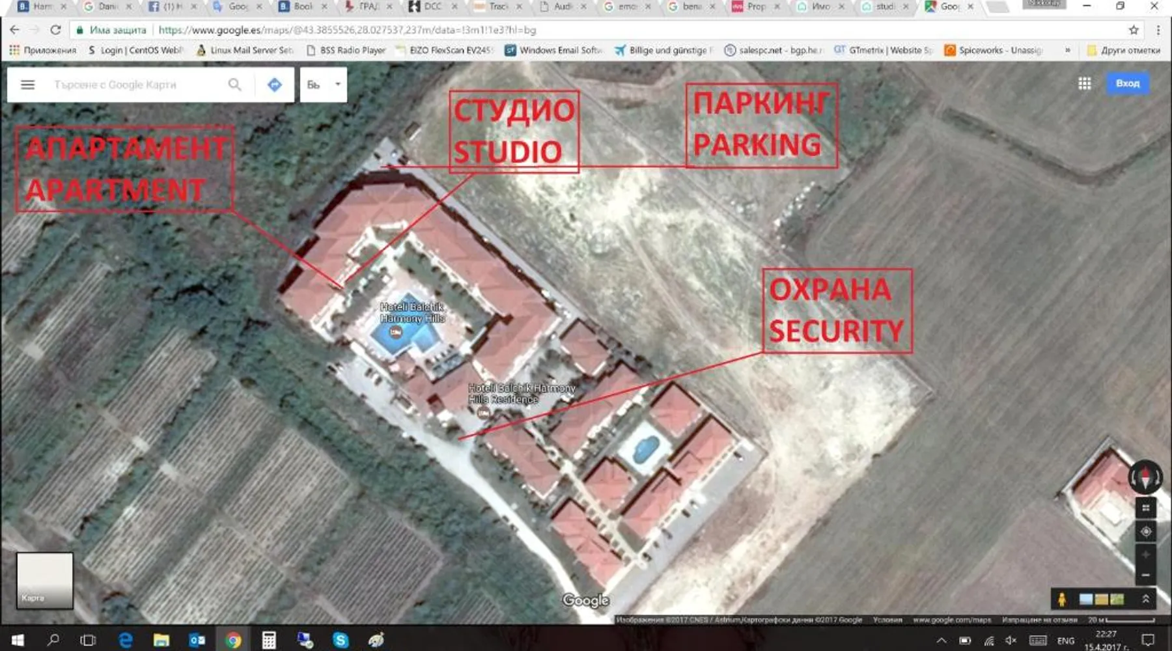Show your location with the target icon

[x=1145, y=532]
